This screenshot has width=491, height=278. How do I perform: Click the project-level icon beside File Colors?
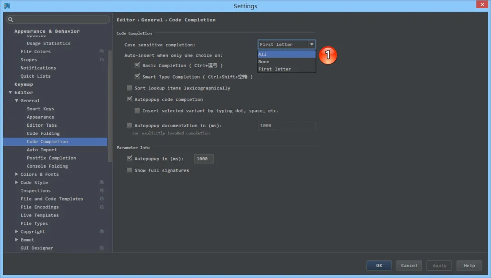click(x=101, y=51)
